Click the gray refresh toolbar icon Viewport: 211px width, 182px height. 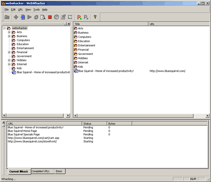[36, 17]
